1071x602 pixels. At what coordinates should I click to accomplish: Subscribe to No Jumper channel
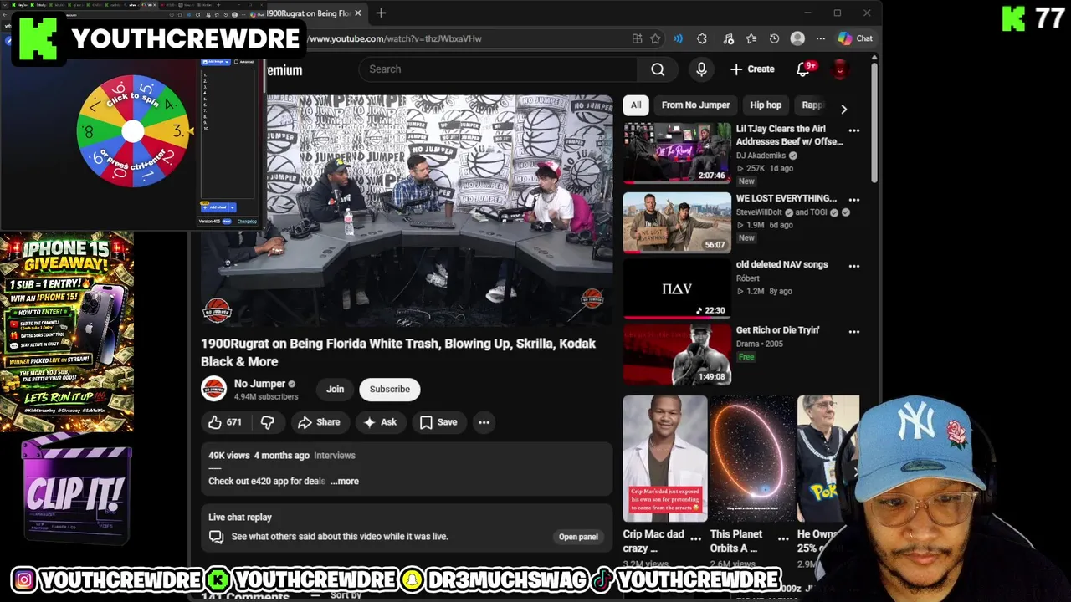(x=390, y=390)
